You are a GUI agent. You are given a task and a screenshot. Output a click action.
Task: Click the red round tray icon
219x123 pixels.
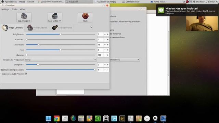click(x=187, y=2)
